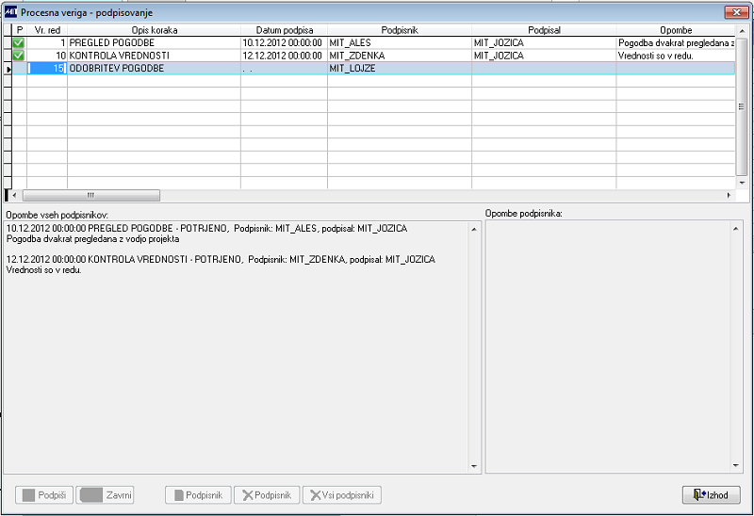Click MIT_JOZICA in the PREGLED POGODBE row
Viewport: 754px width, 516px height.
[x=544, y=42]
